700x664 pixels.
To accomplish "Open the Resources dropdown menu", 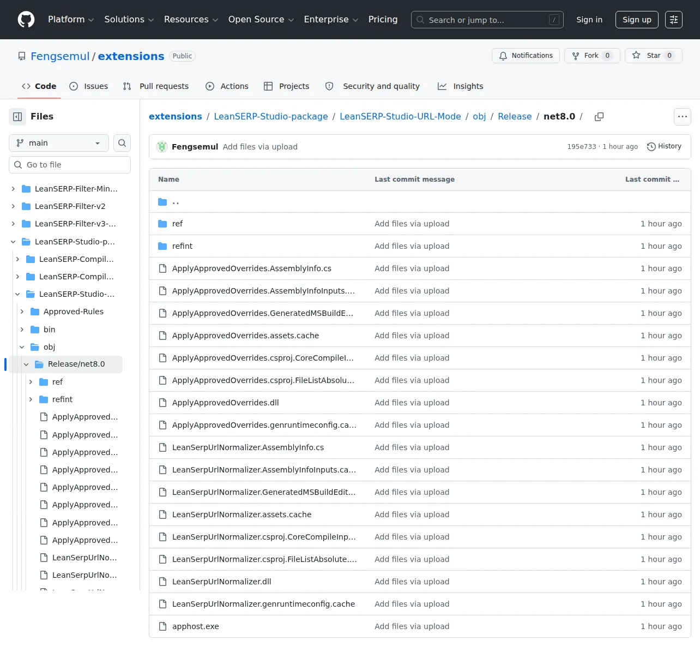I will tap(191, 20).
